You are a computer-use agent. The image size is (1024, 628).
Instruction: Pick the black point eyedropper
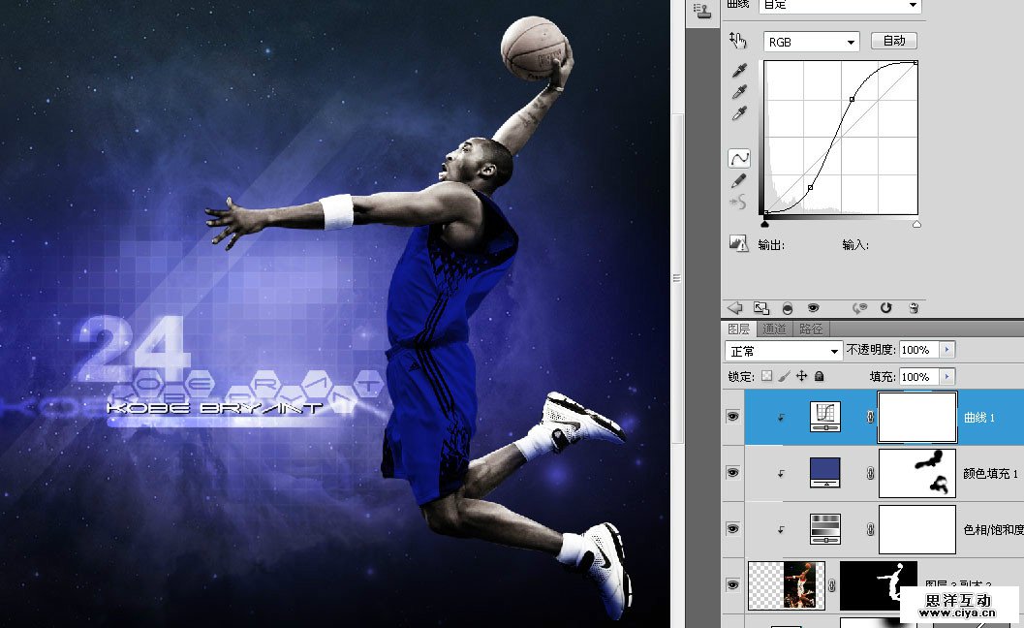click(x=739, y=70)
